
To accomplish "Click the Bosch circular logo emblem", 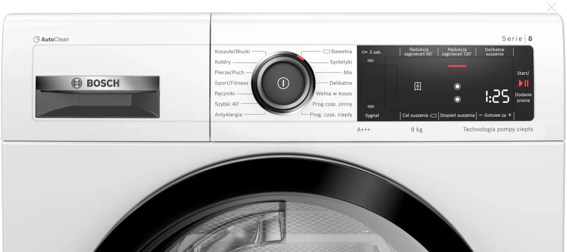I will [x=77, y=83].
